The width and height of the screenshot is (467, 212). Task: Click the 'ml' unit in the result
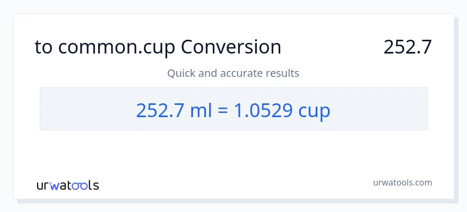pyautogui.click(x=205, y=110)
